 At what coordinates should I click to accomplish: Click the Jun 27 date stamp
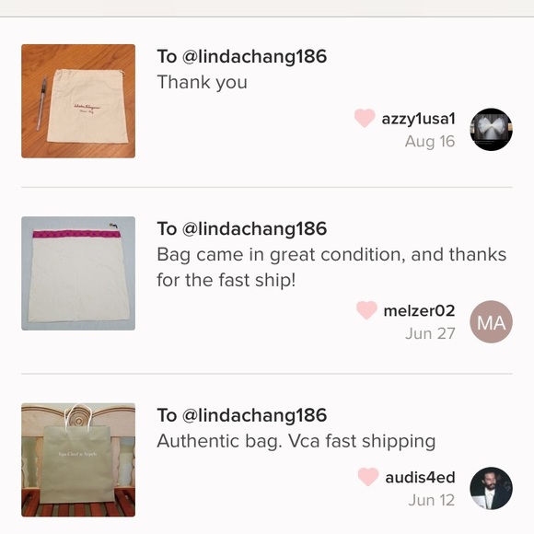tap(430, 333)
